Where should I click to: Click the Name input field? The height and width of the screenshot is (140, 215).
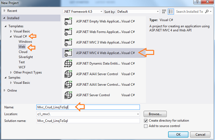tap(88, 107)
